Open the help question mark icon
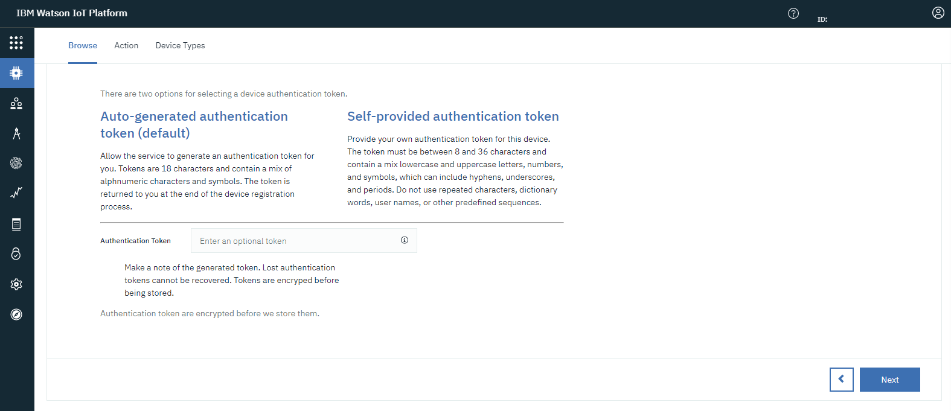The height and width of the screenshot is (411, 951). click(x=793, y=13)
